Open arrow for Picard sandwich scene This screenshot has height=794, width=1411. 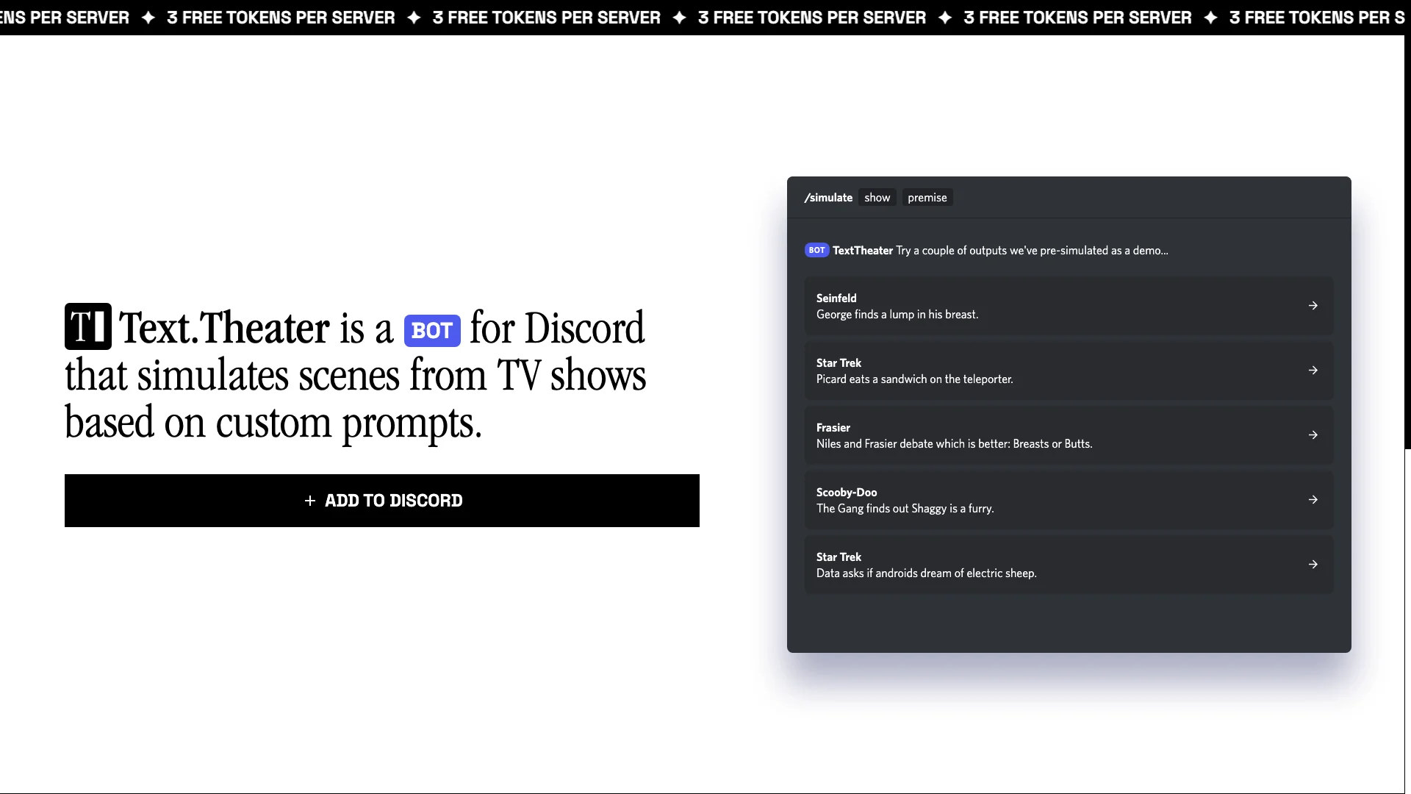click(x=1313, y=371)
